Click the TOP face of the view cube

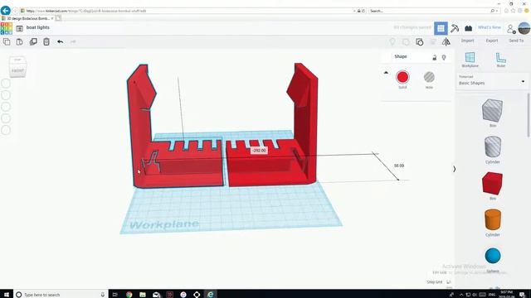tap(17, 60)
